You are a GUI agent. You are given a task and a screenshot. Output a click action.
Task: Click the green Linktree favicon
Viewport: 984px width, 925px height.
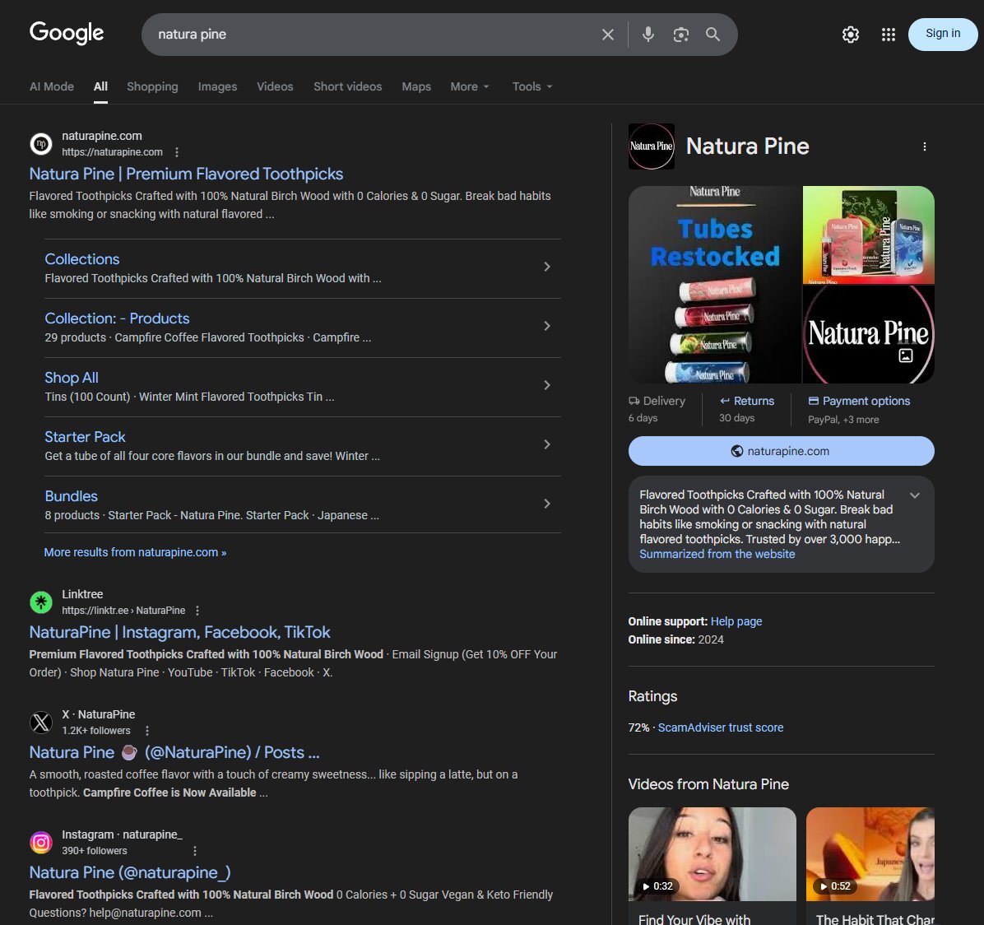click(41, 602)
